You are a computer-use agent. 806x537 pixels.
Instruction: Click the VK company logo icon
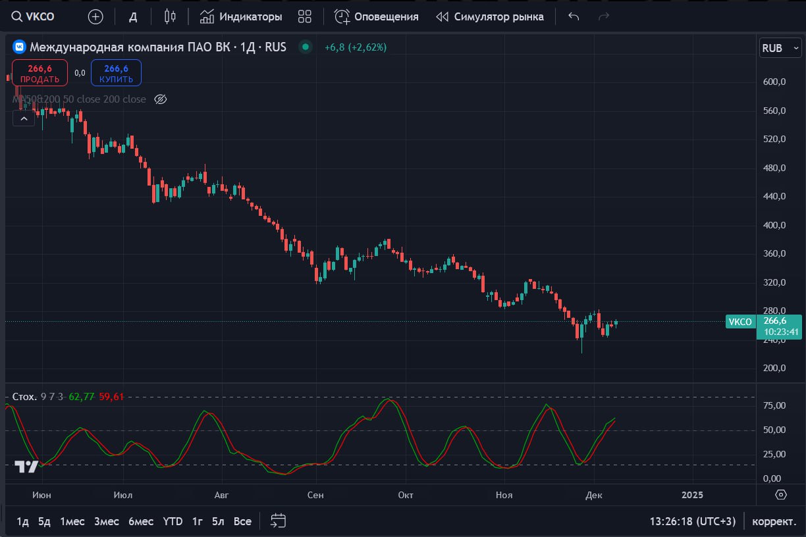[20, 47]
